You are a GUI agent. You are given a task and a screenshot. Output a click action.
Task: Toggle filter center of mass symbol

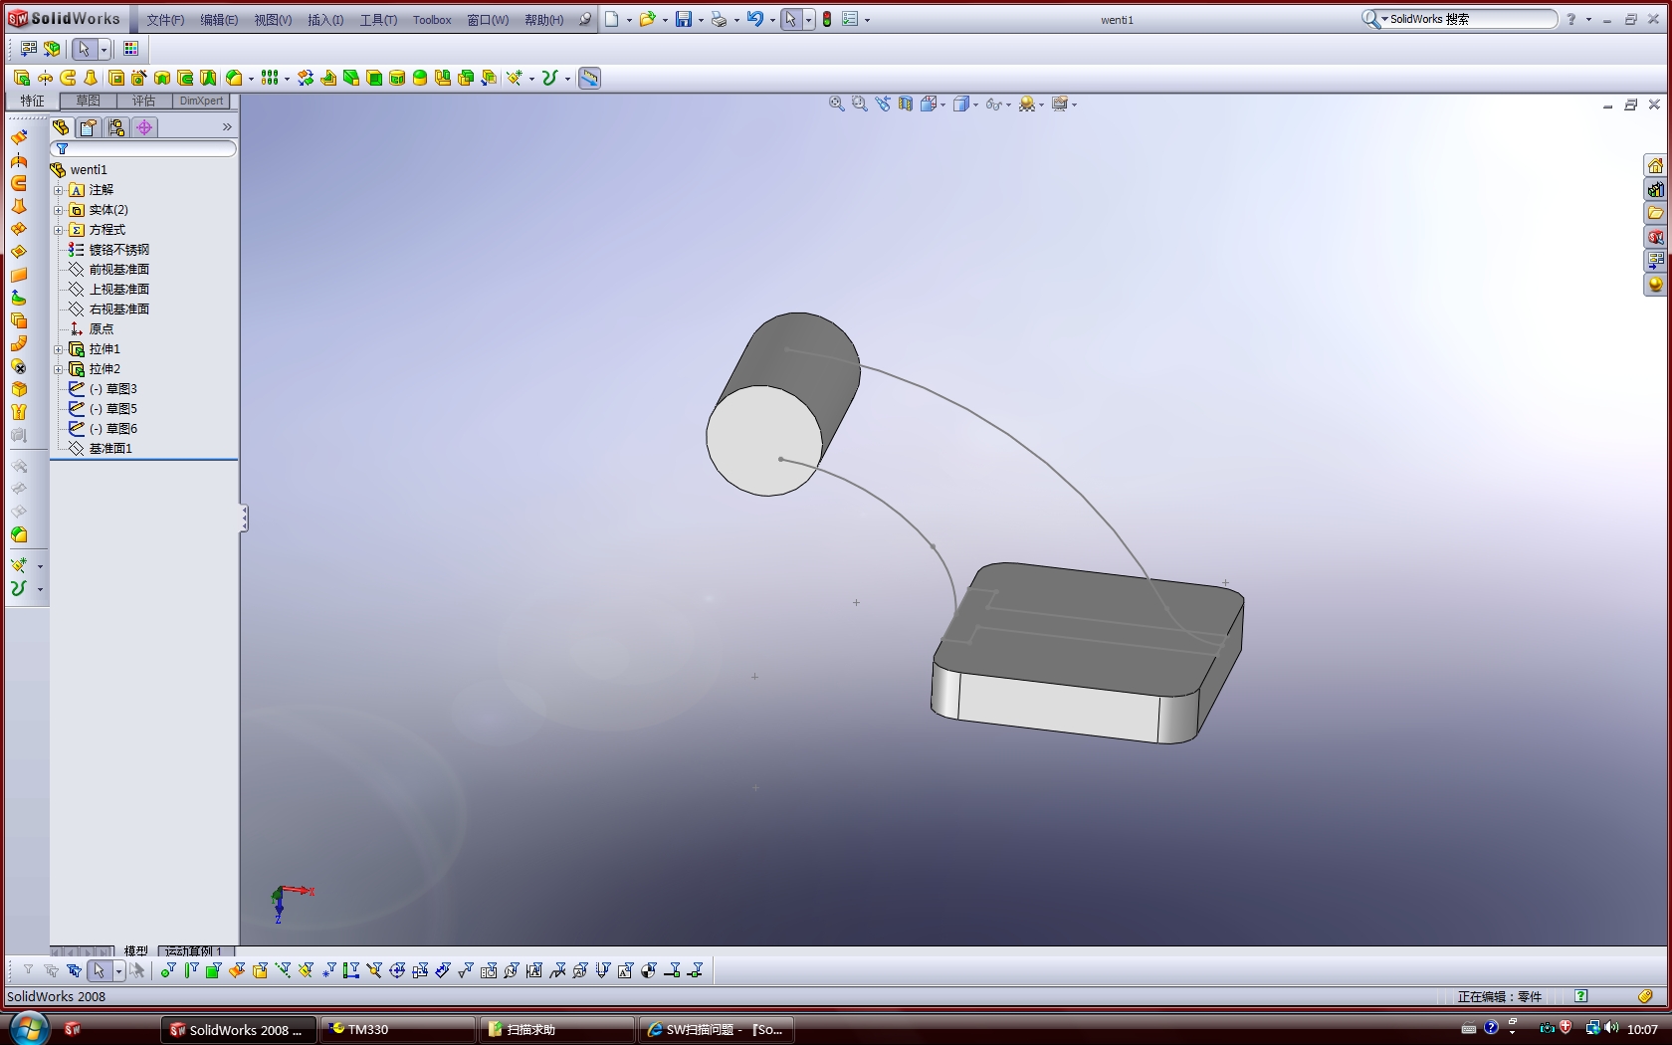click(649, 970)
